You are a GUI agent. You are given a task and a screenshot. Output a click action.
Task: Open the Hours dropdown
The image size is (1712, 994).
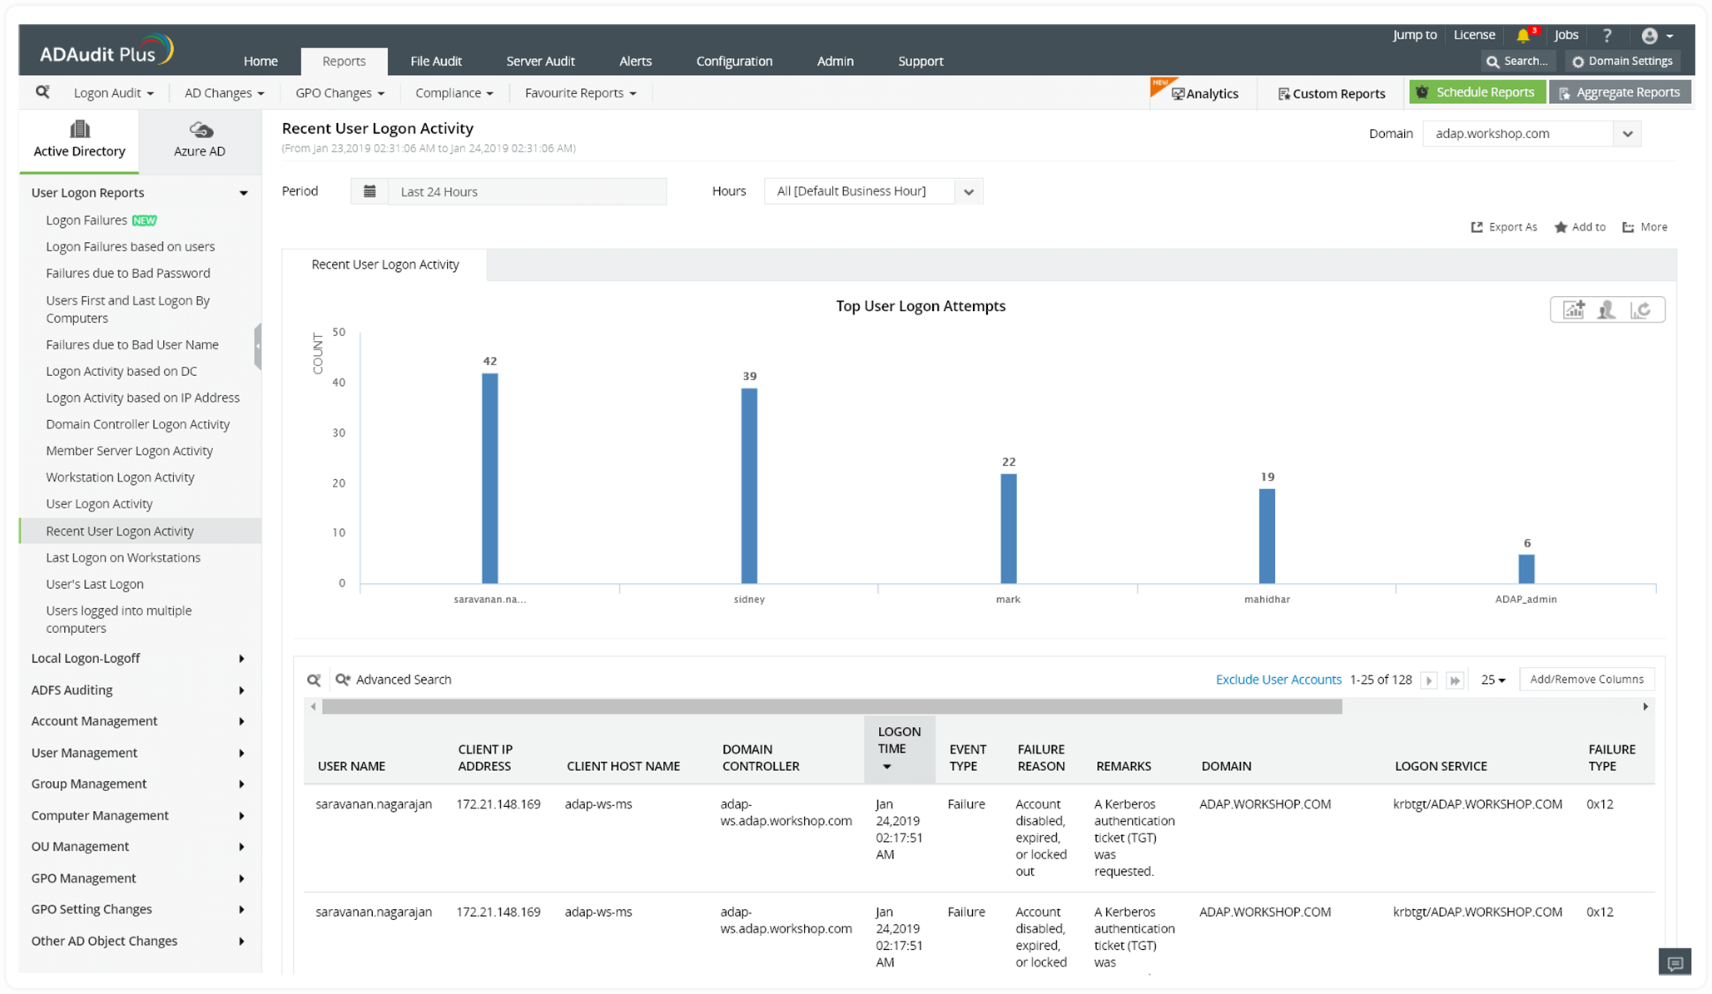point(968,191)
